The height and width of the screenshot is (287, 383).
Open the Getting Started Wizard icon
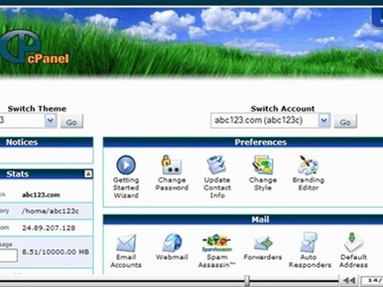pos(126,165)
